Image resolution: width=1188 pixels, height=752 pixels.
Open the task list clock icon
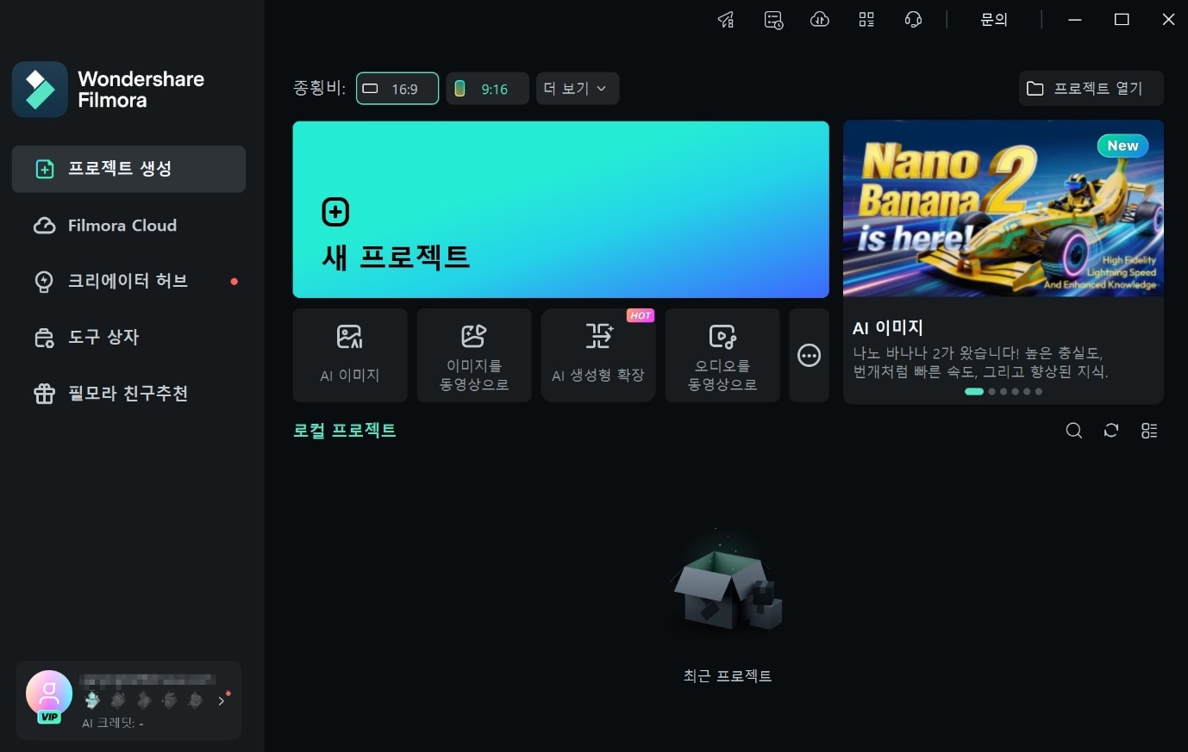click(x=773, y=20)
